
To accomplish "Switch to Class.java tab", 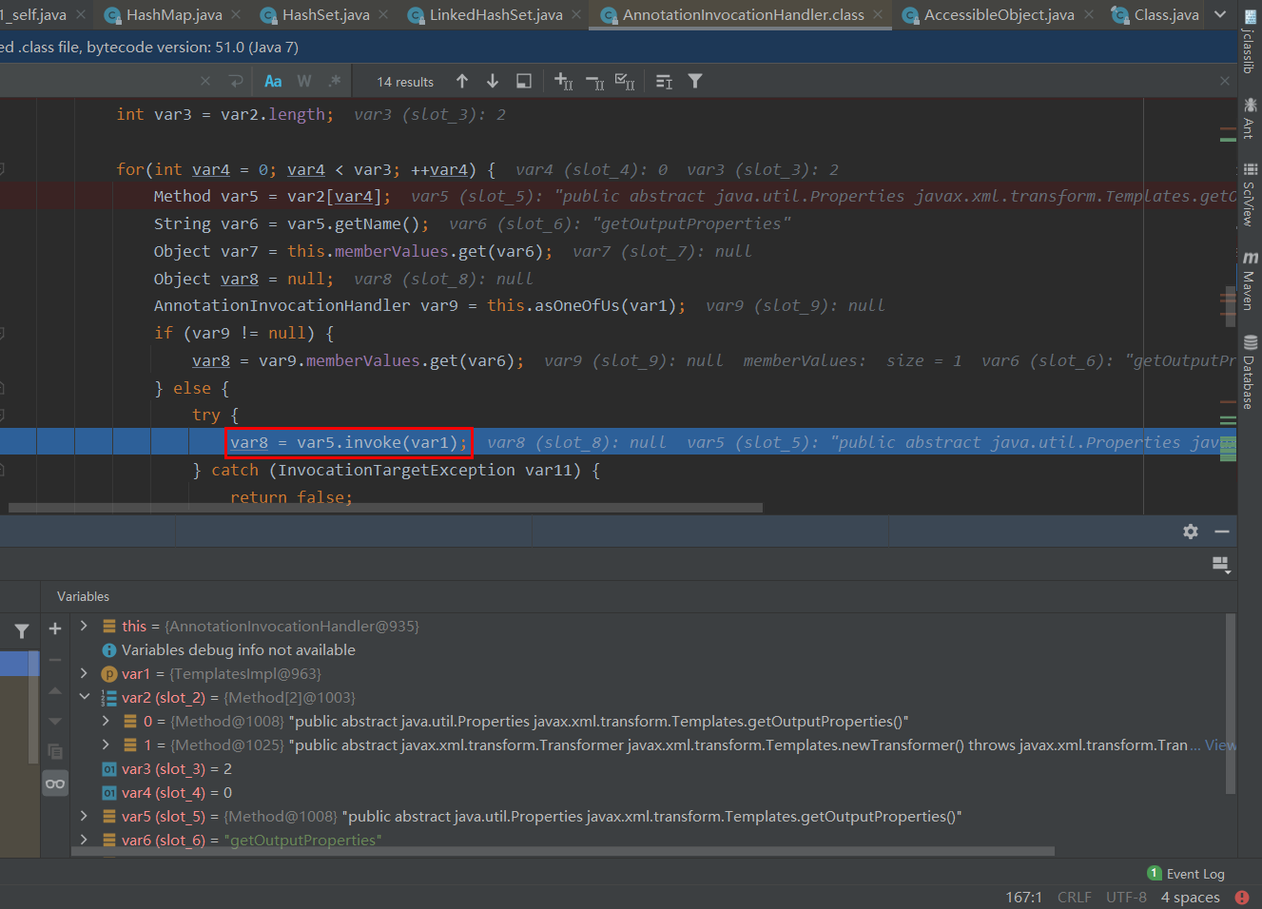I will click(1166, 14).
